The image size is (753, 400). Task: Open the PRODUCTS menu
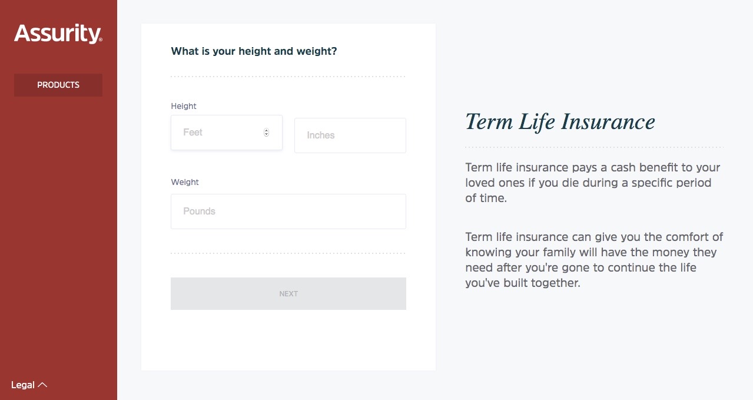coord(58,85)
